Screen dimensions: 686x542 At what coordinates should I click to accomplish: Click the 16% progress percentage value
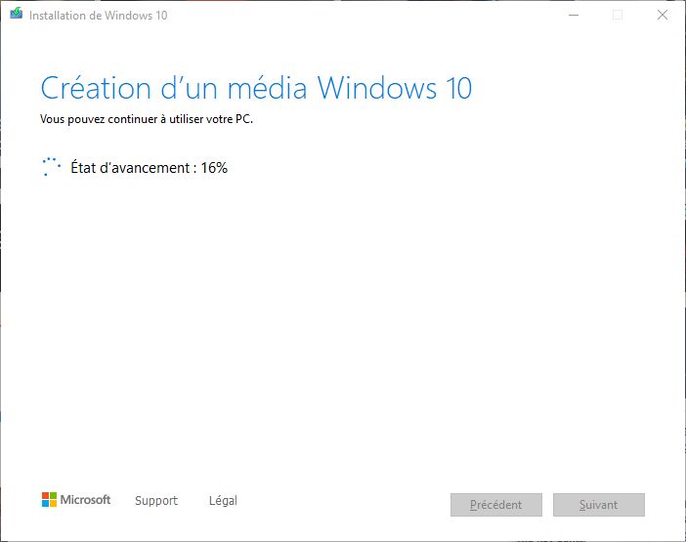[x=214, y=168]
